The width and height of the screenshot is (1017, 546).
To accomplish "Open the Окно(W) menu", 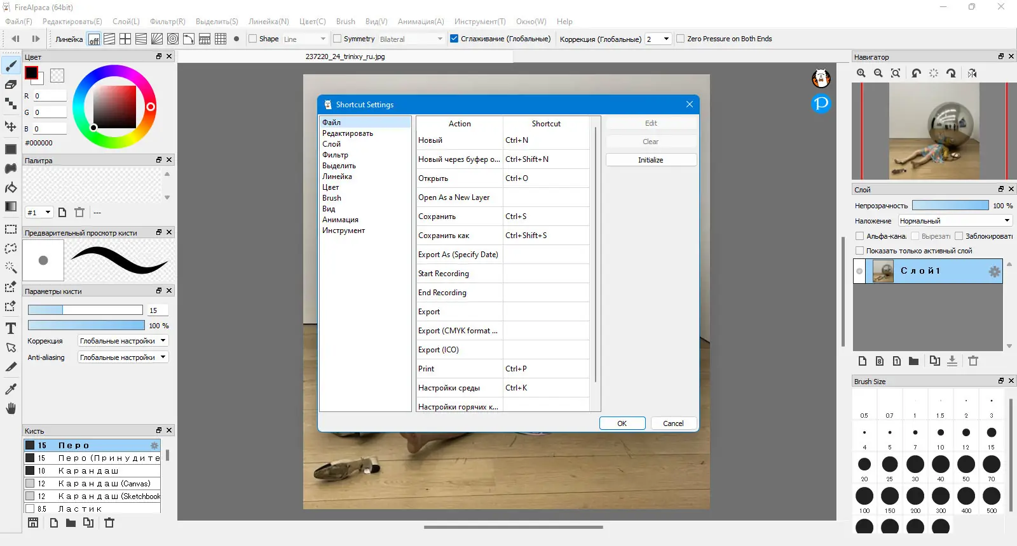I will (531, 22).
